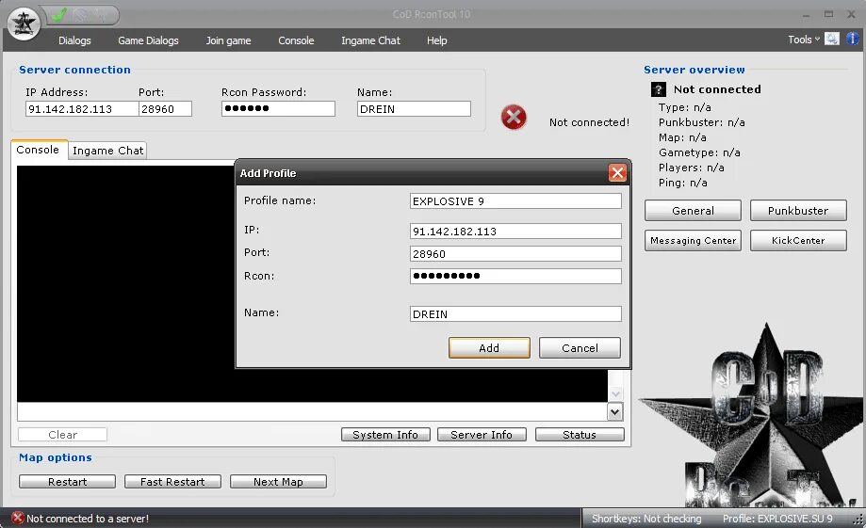Click the Profile: EXPLOSIVE.SU 9 status text
The height and width of the screenshot is (528, 866).
tap(777, 518)
